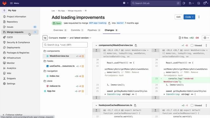Open Infrastructure in sidebar
The image size is (210, 118).
14,58
